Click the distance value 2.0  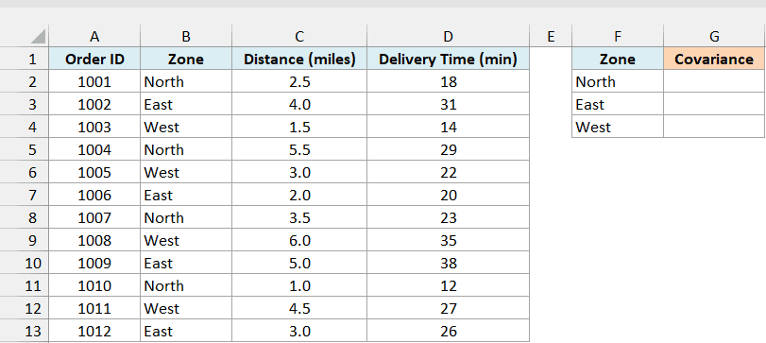coord(299,195)
